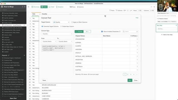Screen dimensions: 178x100
Task: Open the One-Way ANOVA report
Action: 9,67
